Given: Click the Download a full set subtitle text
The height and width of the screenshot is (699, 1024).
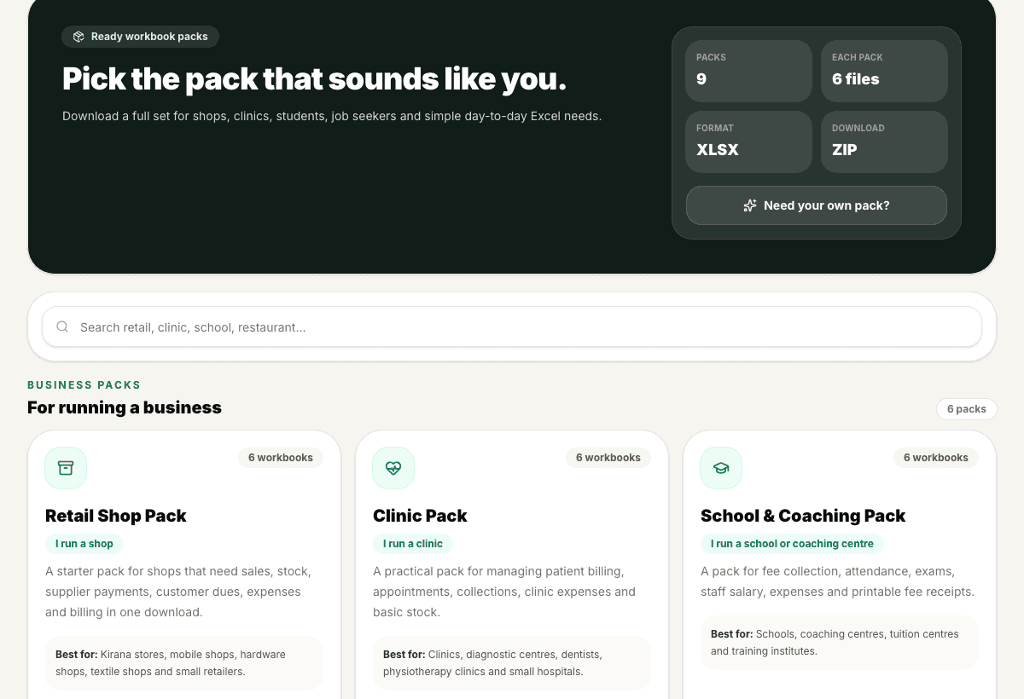Looking at the screenshot, I should coord(332,116).
